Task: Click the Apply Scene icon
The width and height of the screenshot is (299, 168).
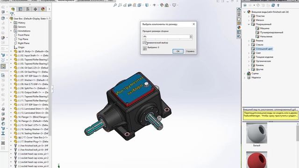Action: (167, 5)
